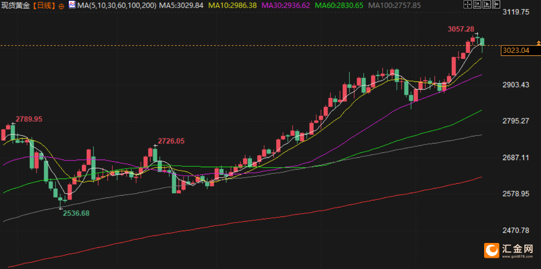Image resolution: width=541 pixels, height=269 pixels.
Task: Click the 2903.43 axis price label
Action: pyautogui.click(x=516, y=85)
